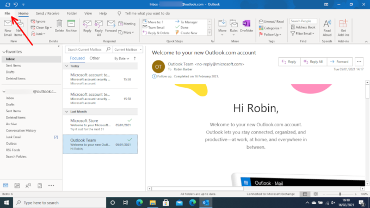Screen dimensions: 370x208
Task: Click the Search People field
Action: (x=303, y=21)
